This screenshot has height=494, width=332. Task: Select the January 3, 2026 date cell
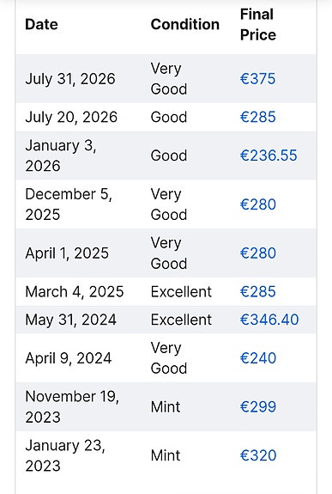[x=61, y=156]
